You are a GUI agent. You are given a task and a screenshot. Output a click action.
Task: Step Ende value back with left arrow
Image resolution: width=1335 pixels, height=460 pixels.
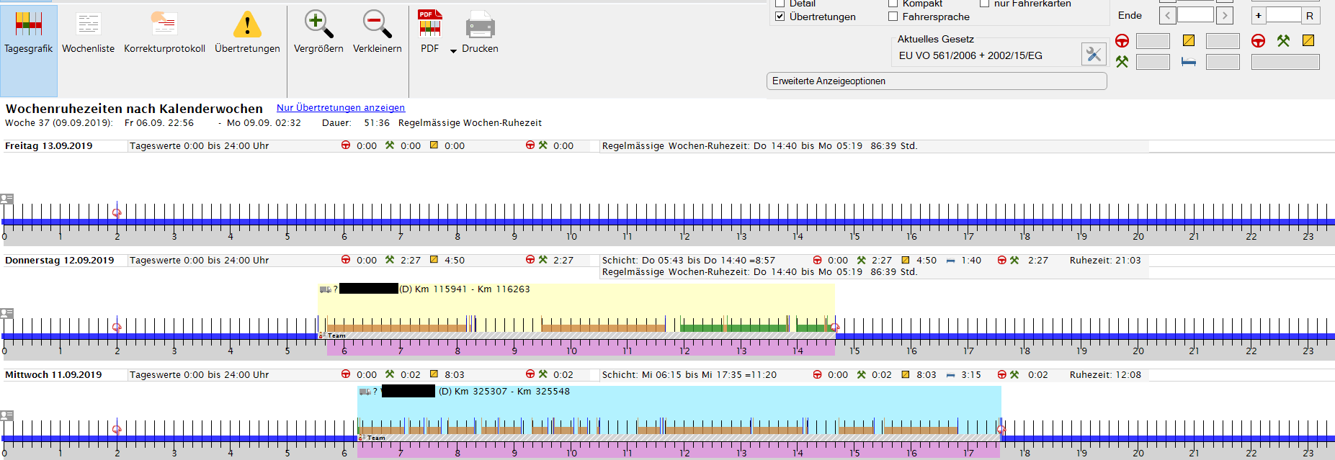1167,15
